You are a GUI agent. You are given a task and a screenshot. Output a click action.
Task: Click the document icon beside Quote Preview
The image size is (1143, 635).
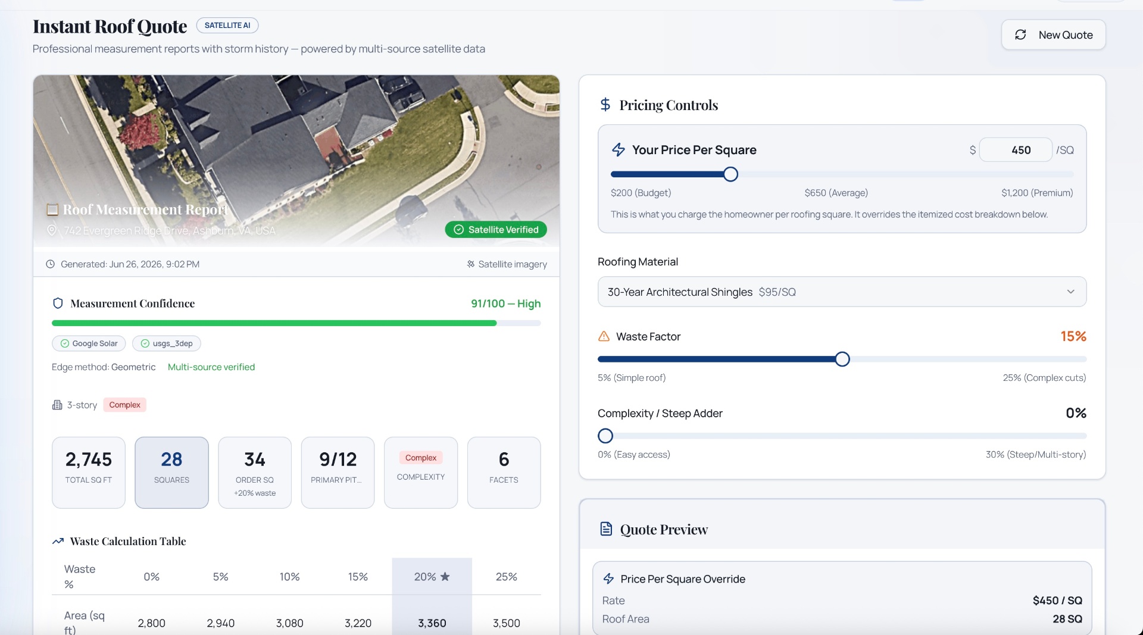tap(606, 528)
